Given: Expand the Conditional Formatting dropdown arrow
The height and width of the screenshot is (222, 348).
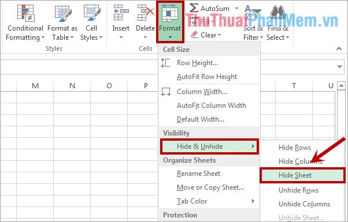Looking at the screenshot, I should pyautogui.click(x=43, y=37).
